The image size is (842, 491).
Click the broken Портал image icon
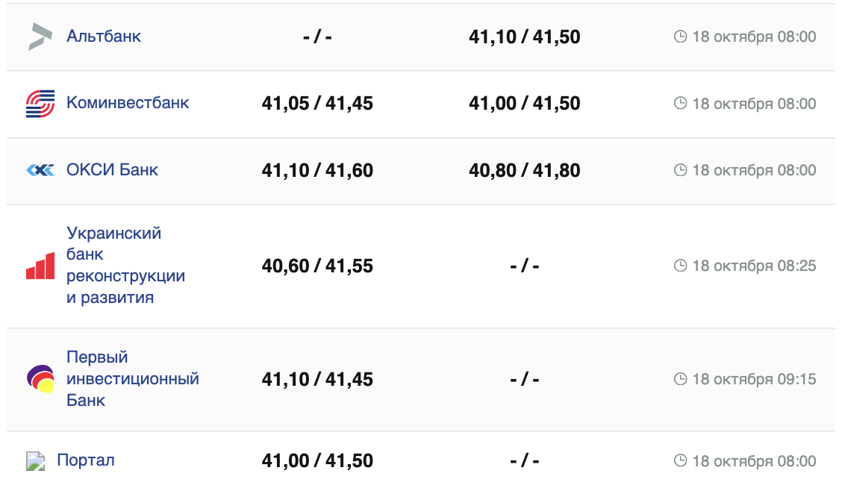click(36, 460)
